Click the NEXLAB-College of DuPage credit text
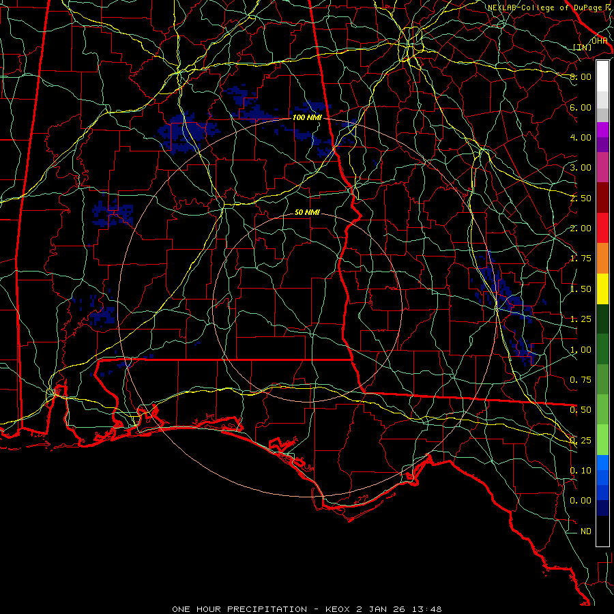This screenshot has width=614, height=614. 549,8
